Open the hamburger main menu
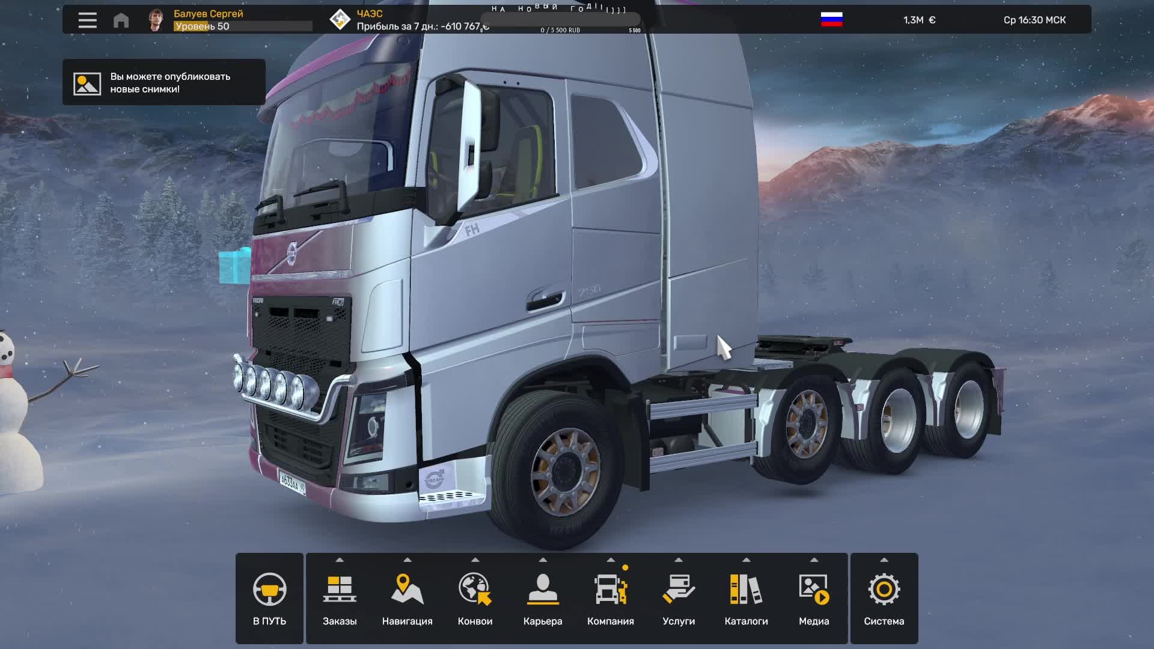The height and width of the screenshot is (649, 1154). pyautogui.click(x=87, y=20)
